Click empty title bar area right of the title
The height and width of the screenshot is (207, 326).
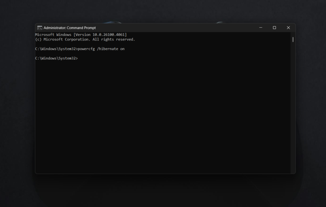pos(177,28)
